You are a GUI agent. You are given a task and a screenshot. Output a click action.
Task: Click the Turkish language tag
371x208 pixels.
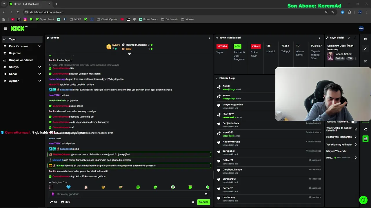pos(340,58)
